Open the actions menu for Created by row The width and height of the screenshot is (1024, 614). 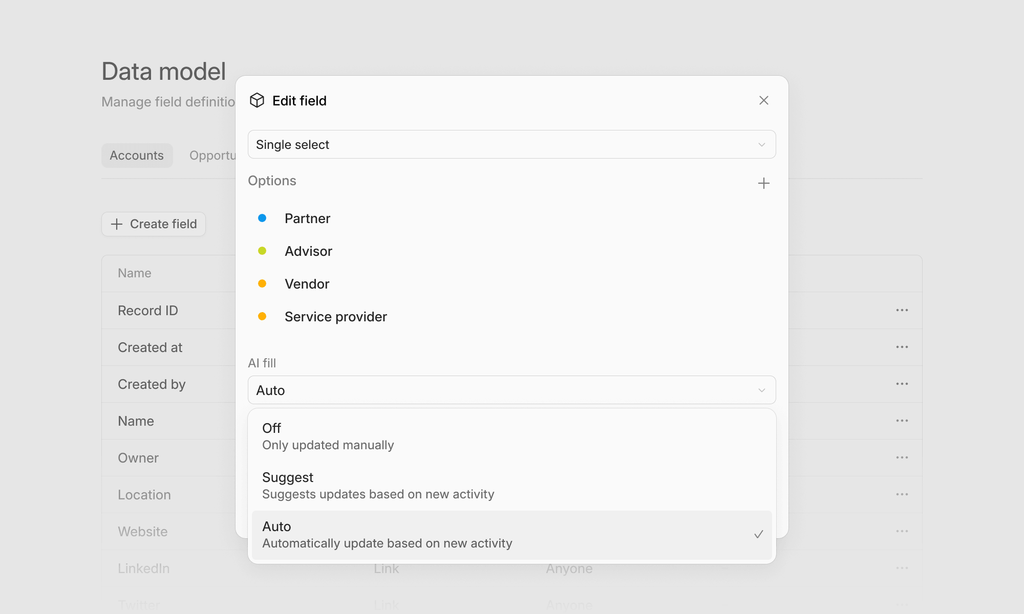click(x=902, y=384)
